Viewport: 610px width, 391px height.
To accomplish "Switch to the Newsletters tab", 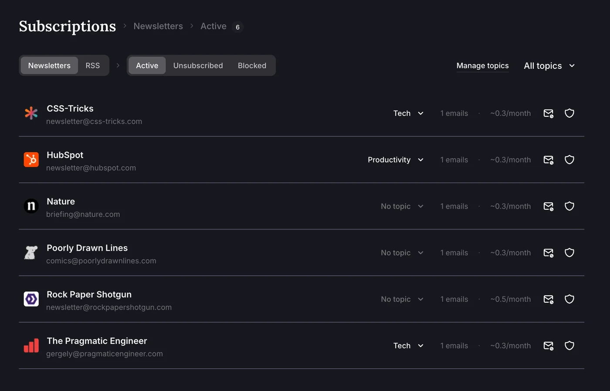I will click(49, 65).
